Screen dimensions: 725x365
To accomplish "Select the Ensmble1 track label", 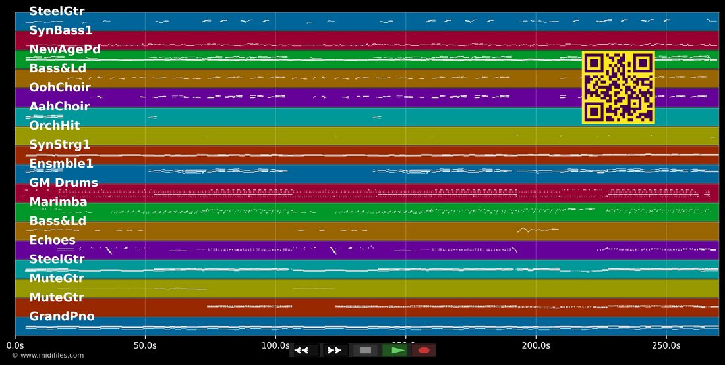I will click(61, 164).
